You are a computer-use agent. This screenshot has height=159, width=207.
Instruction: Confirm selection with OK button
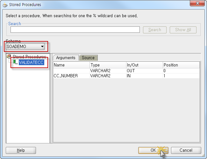(x=153, y=150)
